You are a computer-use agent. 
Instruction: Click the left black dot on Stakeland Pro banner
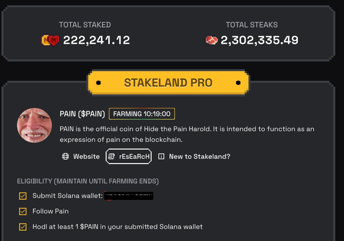click(x=98, y=83)
